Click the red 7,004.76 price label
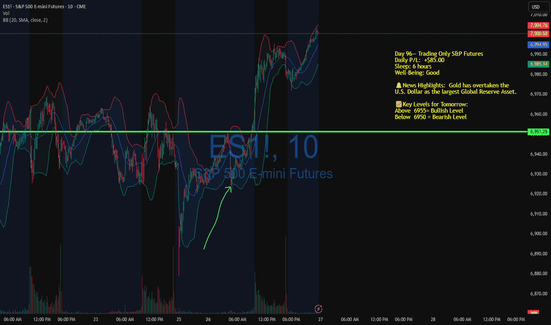551x325 pixels. point(539,25)
